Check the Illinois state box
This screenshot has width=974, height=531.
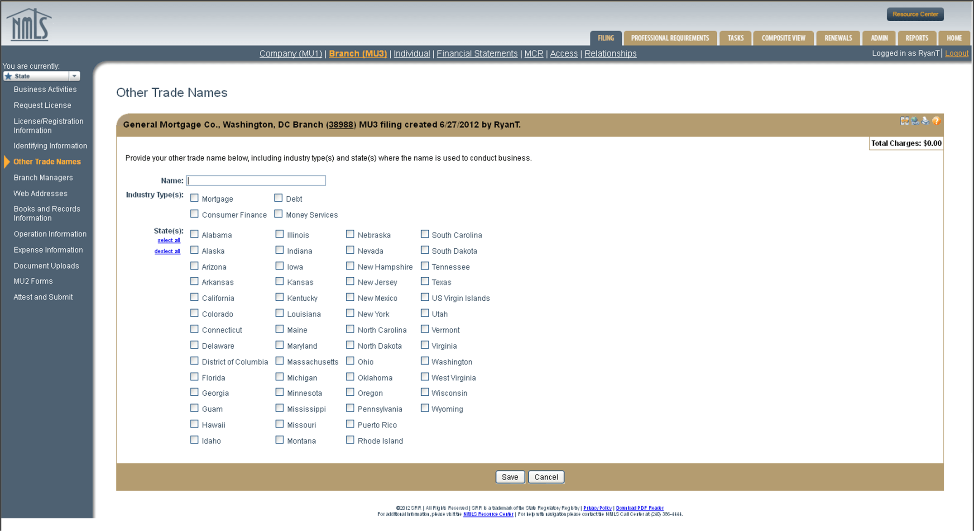(x=279, y=234)
